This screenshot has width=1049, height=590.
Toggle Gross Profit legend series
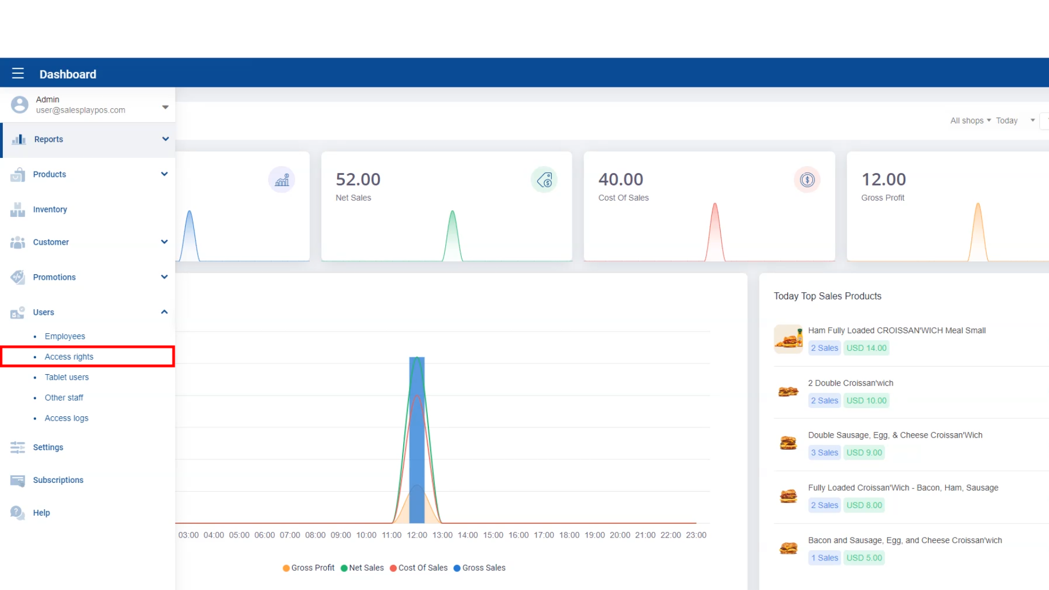coord(309,568)
